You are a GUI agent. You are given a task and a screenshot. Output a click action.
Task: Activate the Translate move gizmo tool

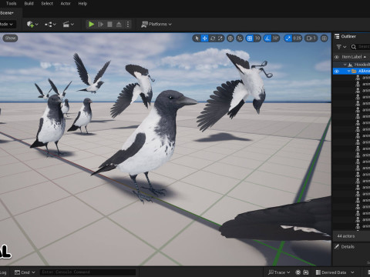204,38
